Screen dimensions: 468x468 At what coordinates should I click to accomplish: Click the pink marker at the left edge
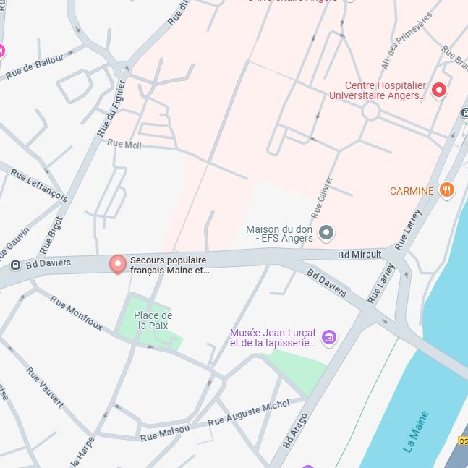[1, 51]
